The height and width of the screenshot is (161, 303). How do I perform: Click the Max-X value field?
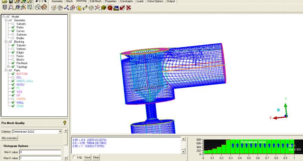click(x=40, y=158)
